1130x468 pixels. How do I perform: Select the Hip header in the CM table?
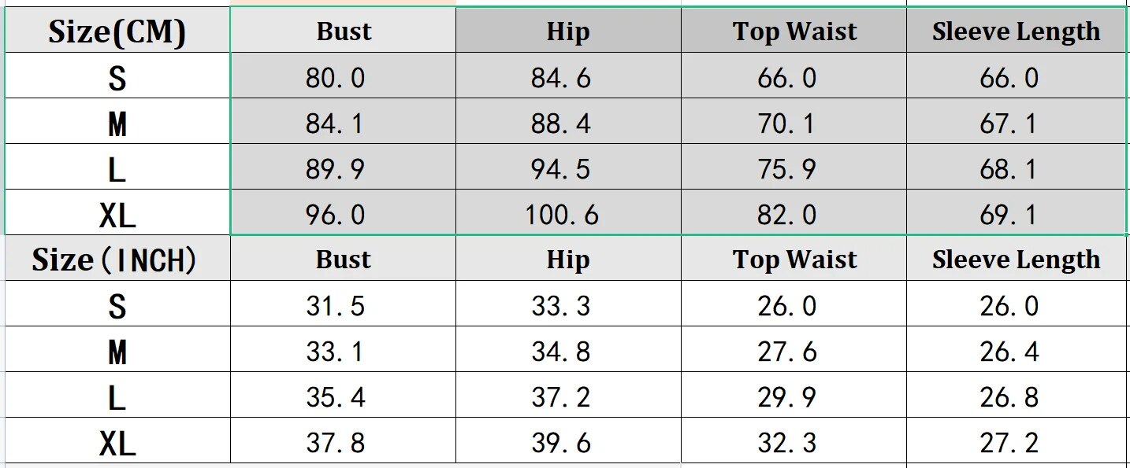(x=568, y=31)
